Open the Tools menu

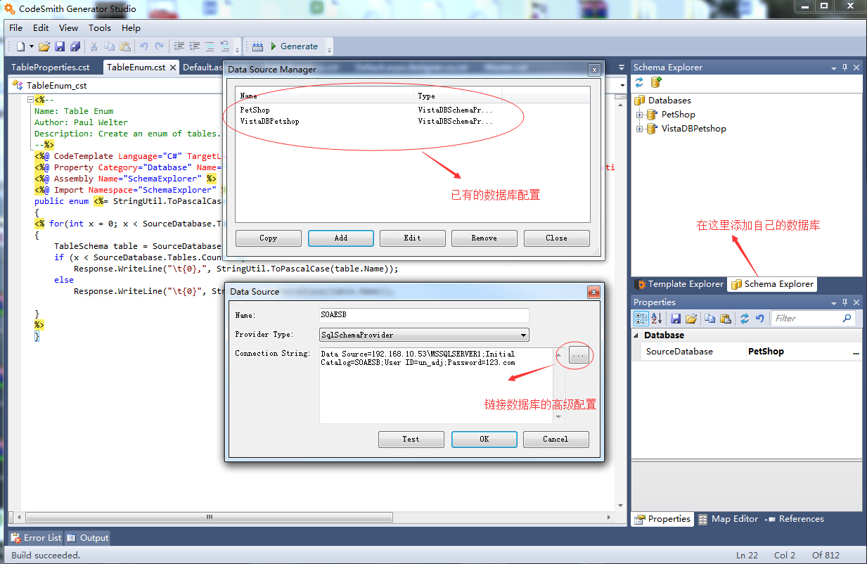[x=99, y=28]
